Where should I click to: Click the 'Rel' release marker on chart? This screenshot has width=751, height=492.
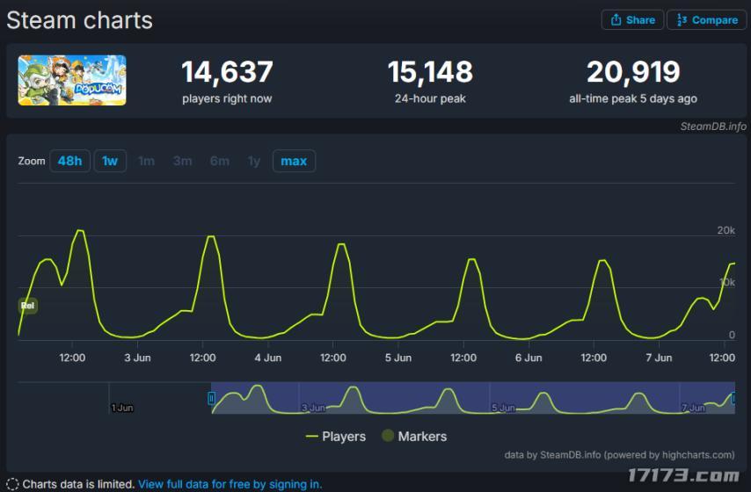tap(27, 306)
